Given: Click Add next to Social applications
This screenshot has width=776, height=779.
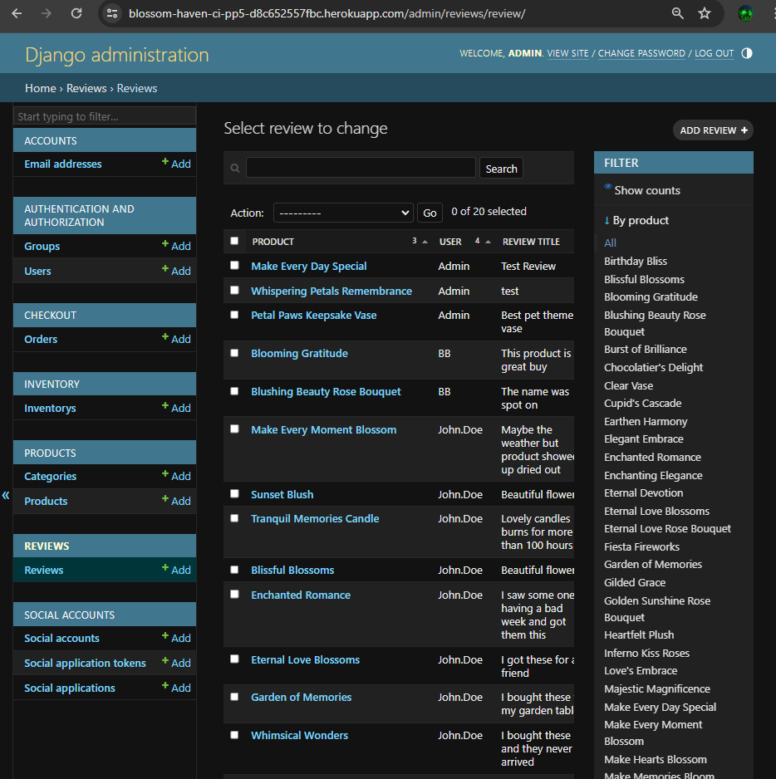Looking at the screenshot, I should click(x=176, y=688).
